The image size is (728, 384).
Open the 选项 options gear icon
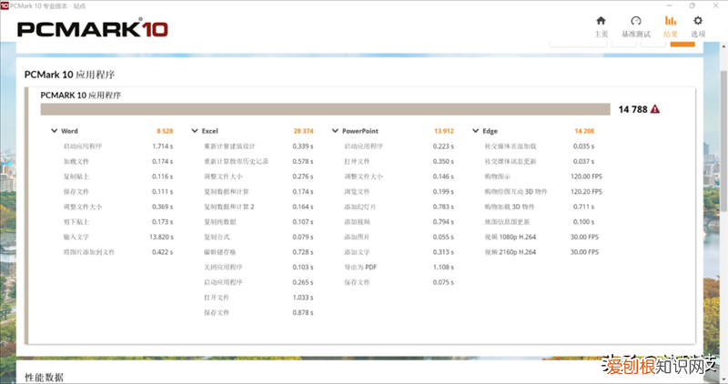(x=698, y=21)
